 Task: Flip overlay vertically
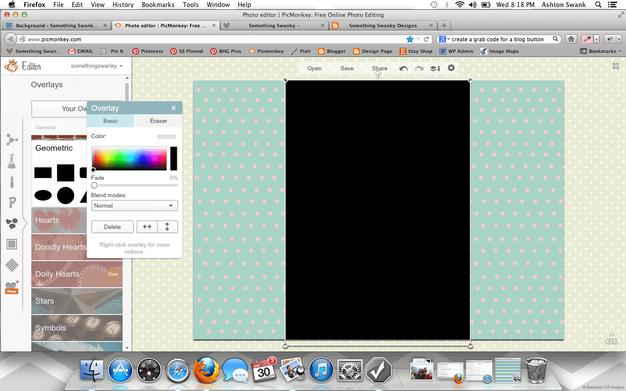click(x=167, y=227)
